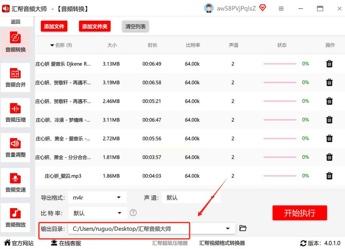Open the 音频合并 audio merge tool

pos(16,77)
